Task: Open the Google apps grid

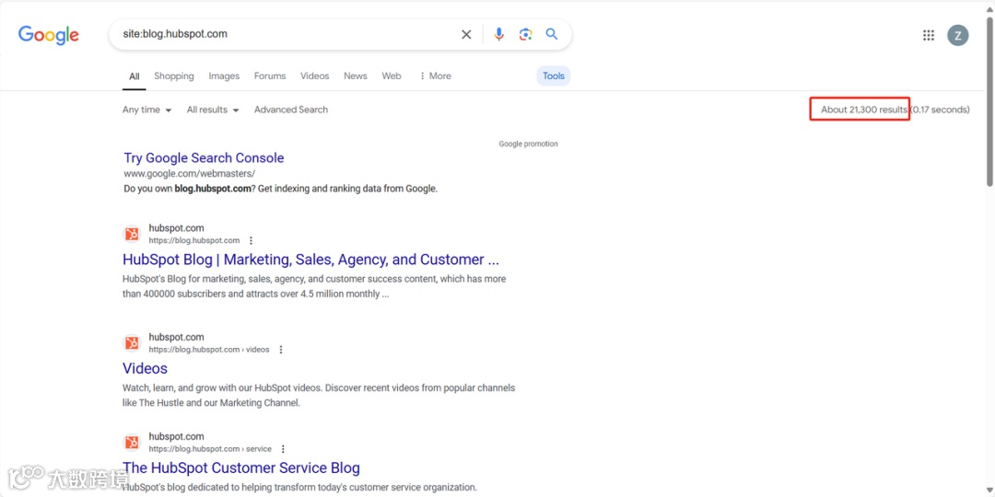Action: click(x=929, y=35)
